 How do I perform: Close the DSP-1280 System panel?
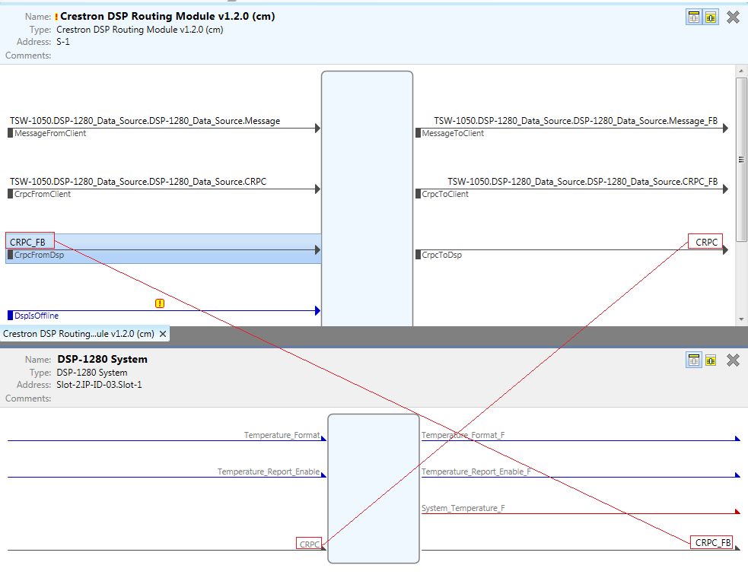(x=734, y=360)
